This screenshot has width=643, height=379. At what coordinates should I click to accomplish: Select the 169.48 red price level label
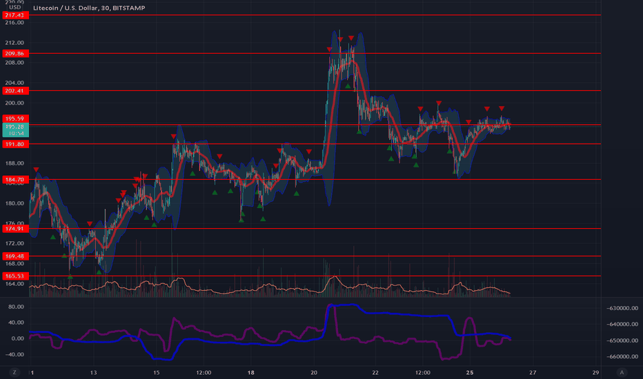[x=15, y=256]
